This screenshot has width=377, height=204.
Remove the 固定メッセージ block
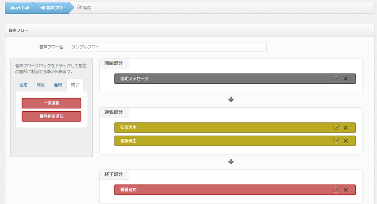tap(346, 79)
